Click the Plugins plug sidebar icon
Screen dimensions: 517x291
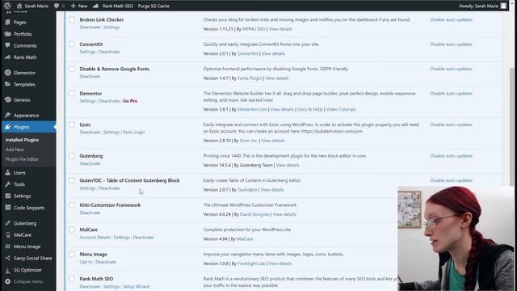[x=7, y=127]
